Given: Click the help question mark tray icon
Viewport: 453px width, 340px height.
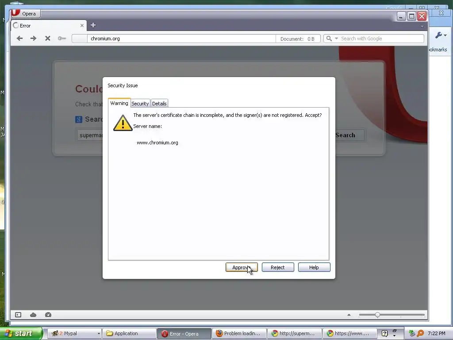Looking at the screenshot, I should (384, 334).
